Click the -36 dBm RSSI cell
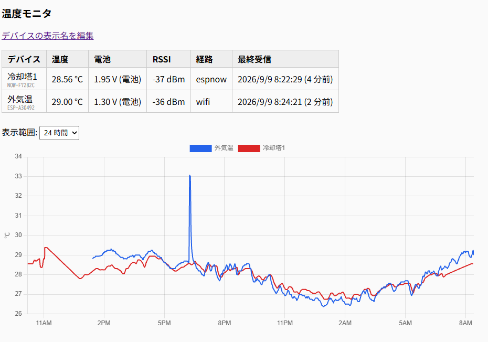488x342 pixels. click(168, 101)
